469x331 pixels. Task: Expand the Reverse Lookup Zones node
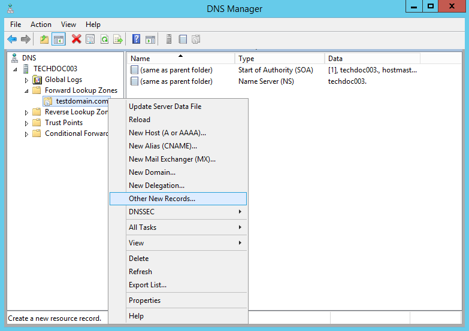click(x=26, y=113)
